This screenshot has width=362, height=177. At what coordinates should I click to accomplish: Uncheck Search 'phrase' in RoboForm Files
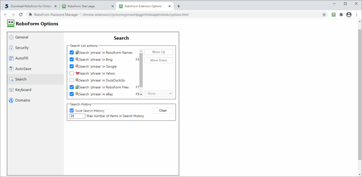tap(71, 87)
